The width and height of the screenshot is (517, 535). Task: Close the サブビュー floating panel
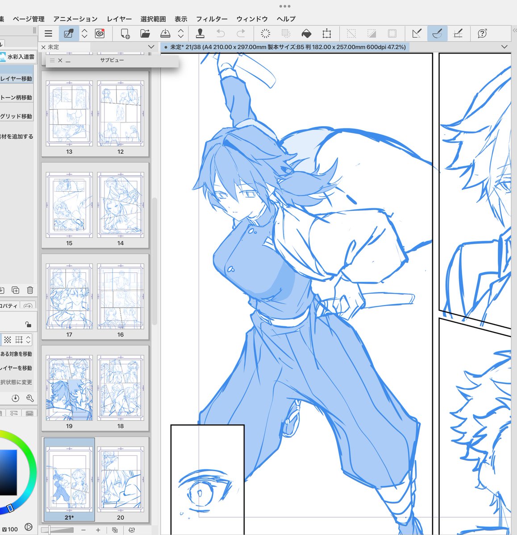point(60,60)
